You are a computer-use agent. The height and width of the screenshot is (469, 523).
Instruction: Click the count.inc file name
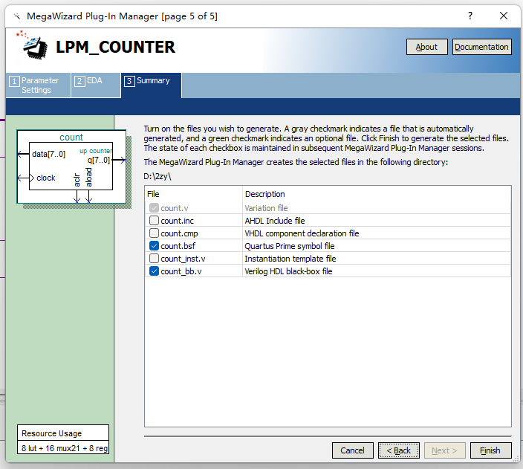coord(177,221)
